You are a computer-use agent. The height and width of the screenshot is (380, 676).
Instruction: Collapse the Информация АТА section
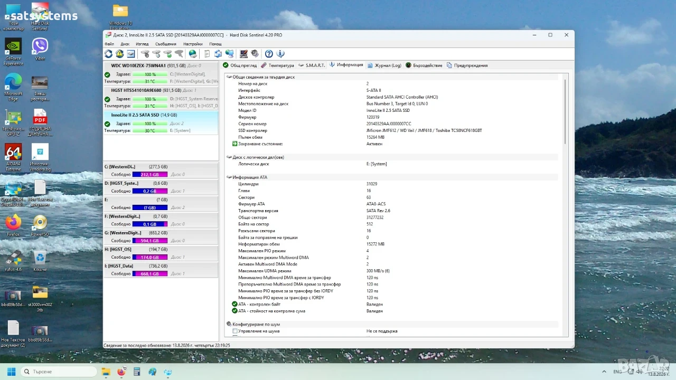point(229,177)
